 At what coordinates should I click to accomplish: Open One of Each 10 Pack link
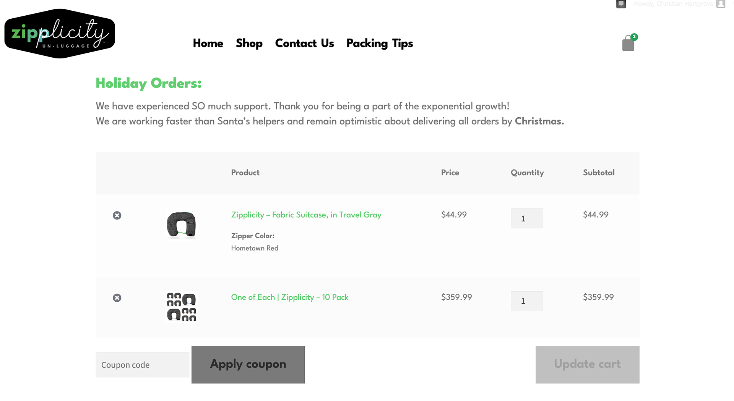[290, 297]
